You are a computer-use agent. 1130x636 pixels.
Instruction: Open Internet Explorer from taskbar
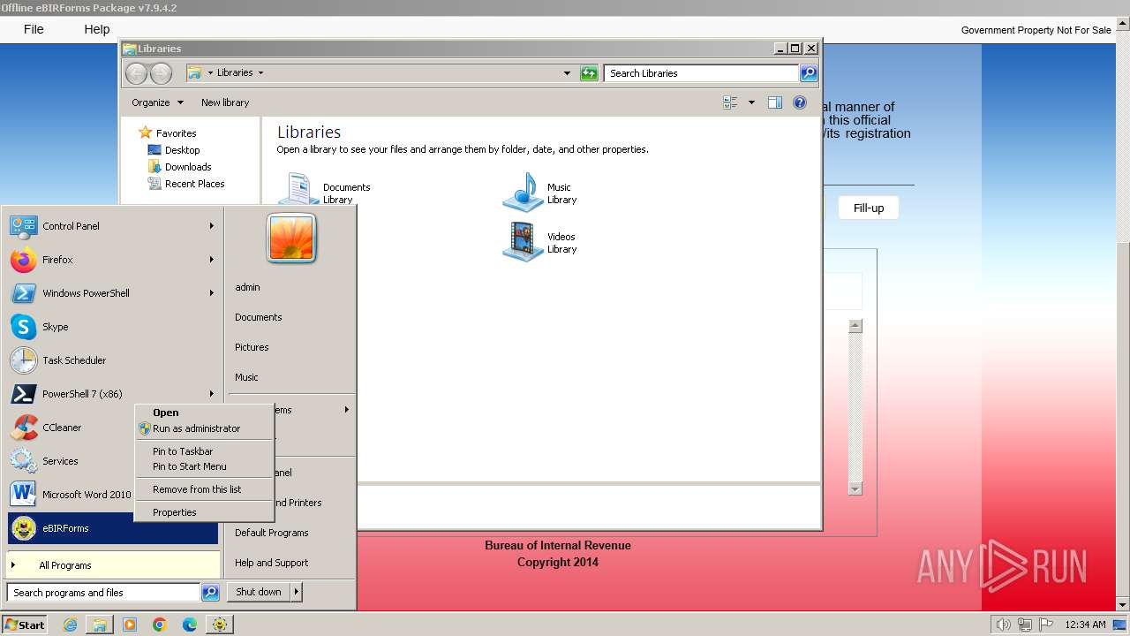tap(70, 625)
